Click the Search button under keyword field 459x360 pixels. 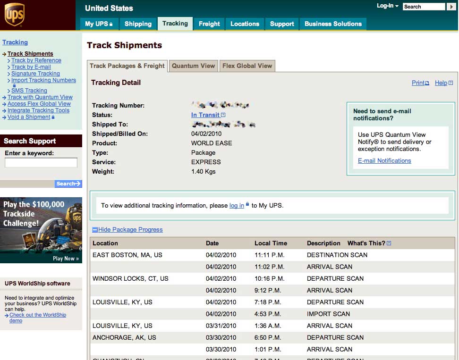pos(68,184)
